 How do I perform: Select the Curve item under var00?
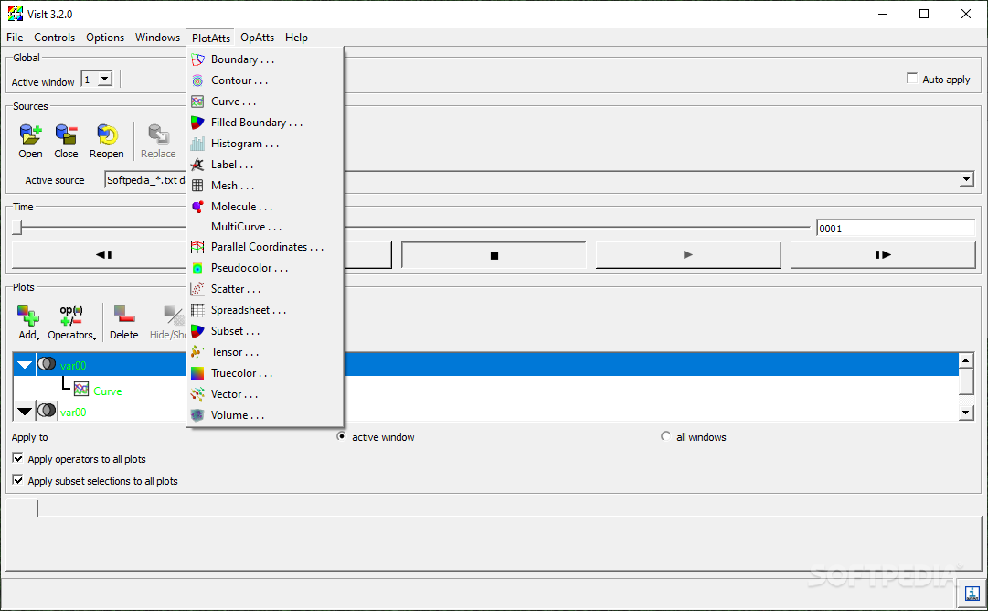point(107,391)
